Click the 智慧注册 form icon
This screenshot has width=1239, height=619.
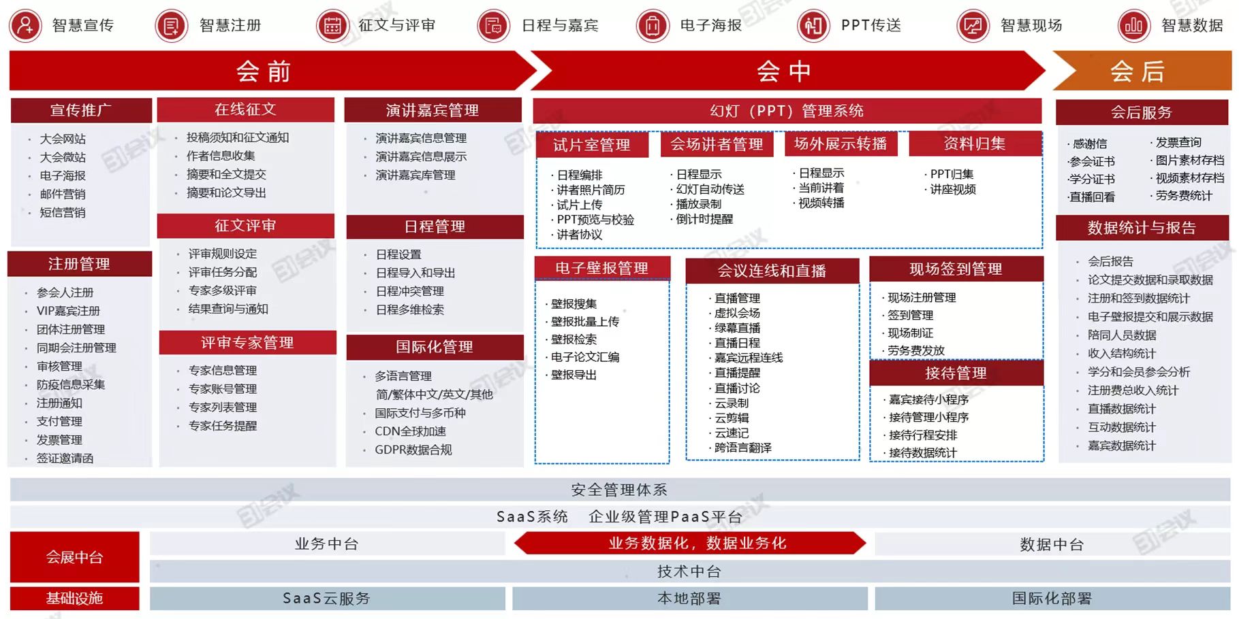172,26
